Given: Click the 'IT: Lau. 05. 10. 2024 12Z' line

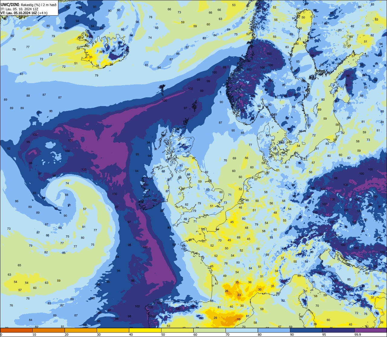Looking at the screenshot, I should pos(19,9).
